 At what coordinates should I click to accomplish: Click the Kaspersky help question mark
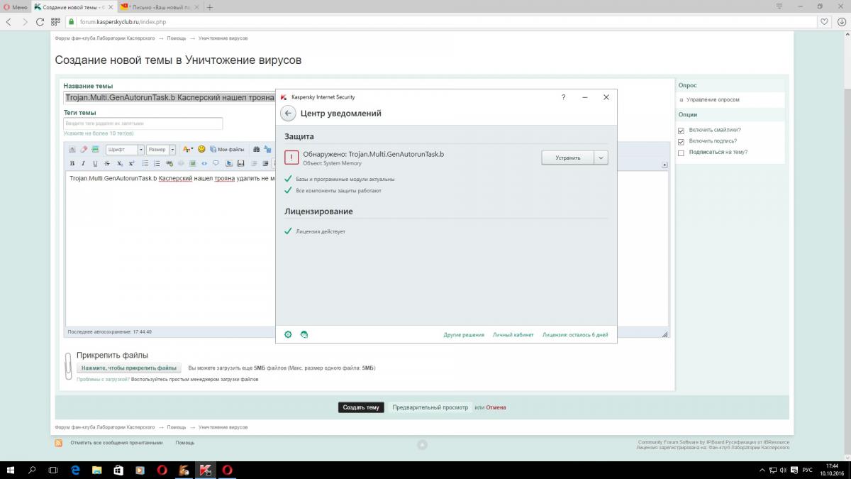click(564, 97)
